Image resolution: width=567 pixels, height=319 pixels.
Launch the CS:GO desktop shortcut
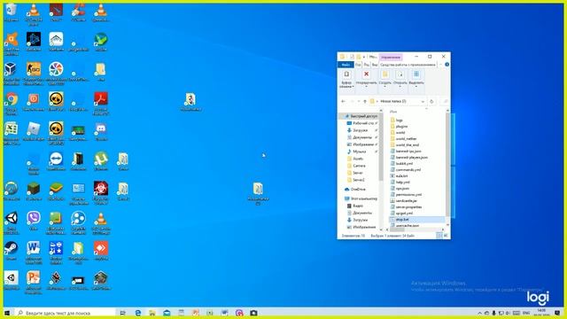[34, 73]
